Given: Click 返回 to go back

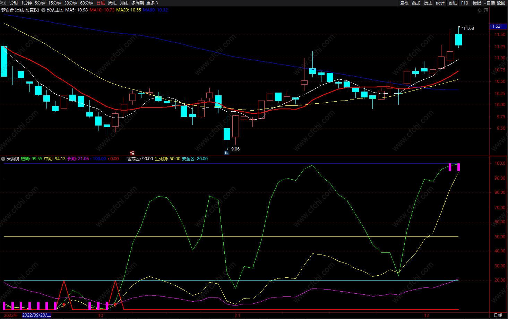Looking at the screenshot, I should coord(501,3).
